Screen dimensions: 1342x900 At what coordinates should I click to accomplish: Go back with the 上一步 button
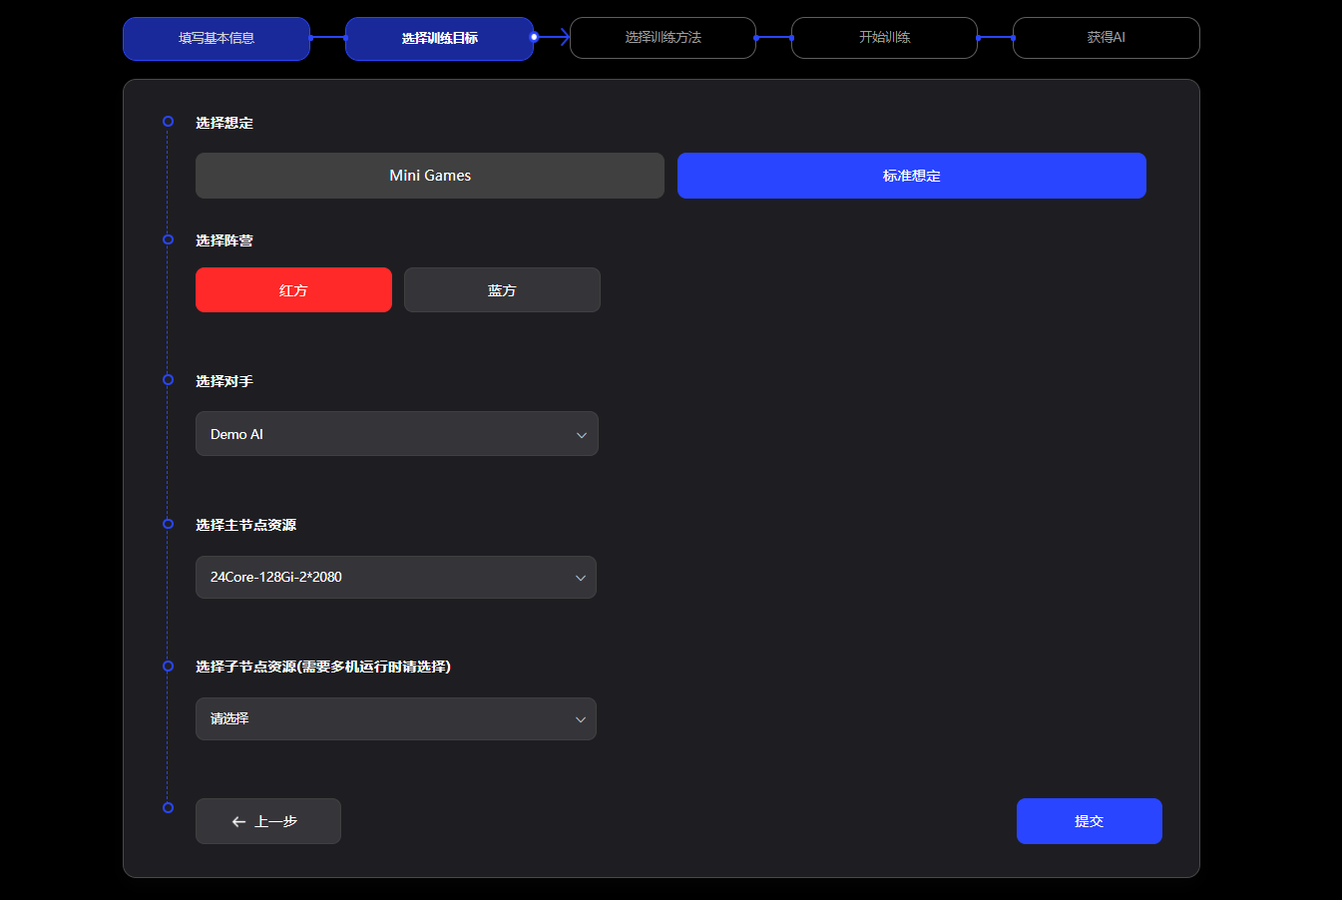267,821
